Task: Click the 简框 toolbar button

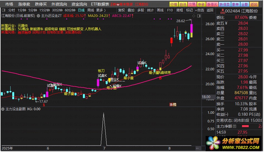Action: click(180, 10)
